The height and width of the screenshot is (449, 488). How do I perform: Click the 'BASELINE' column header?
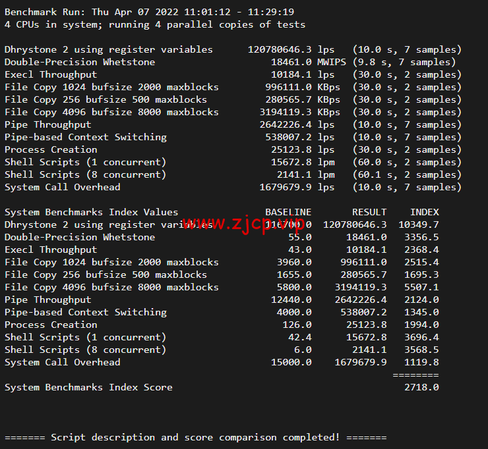(288, 212)
